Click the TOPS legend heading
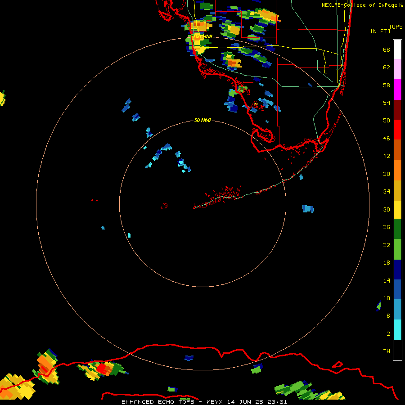The image size is (405, 405). click(x=396, y=27)
